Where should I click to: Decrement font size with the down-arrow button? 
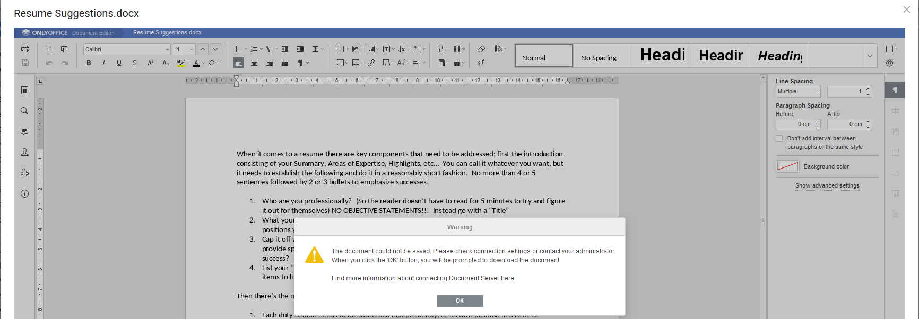(215, 49)
